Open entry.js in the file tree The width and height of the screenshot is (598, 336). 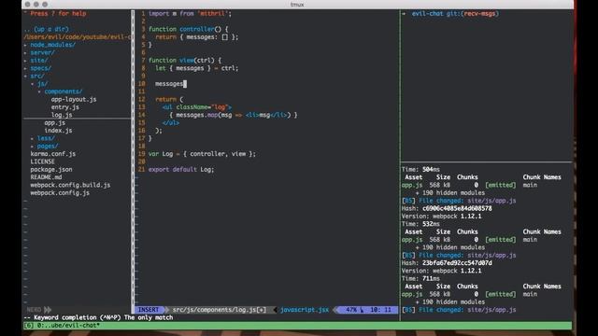pyautogui.click(x=64, y=107)
